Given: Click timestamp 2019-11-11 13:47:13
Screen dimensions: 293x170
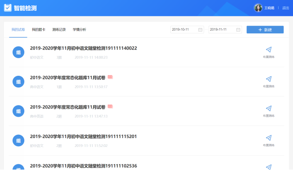Looking at the screenshot, I should click(x=91, y=116).
